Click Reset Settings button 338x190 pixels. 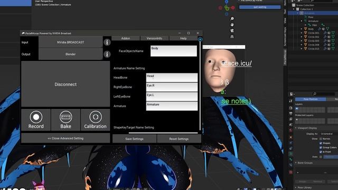(x=179, y=139)
